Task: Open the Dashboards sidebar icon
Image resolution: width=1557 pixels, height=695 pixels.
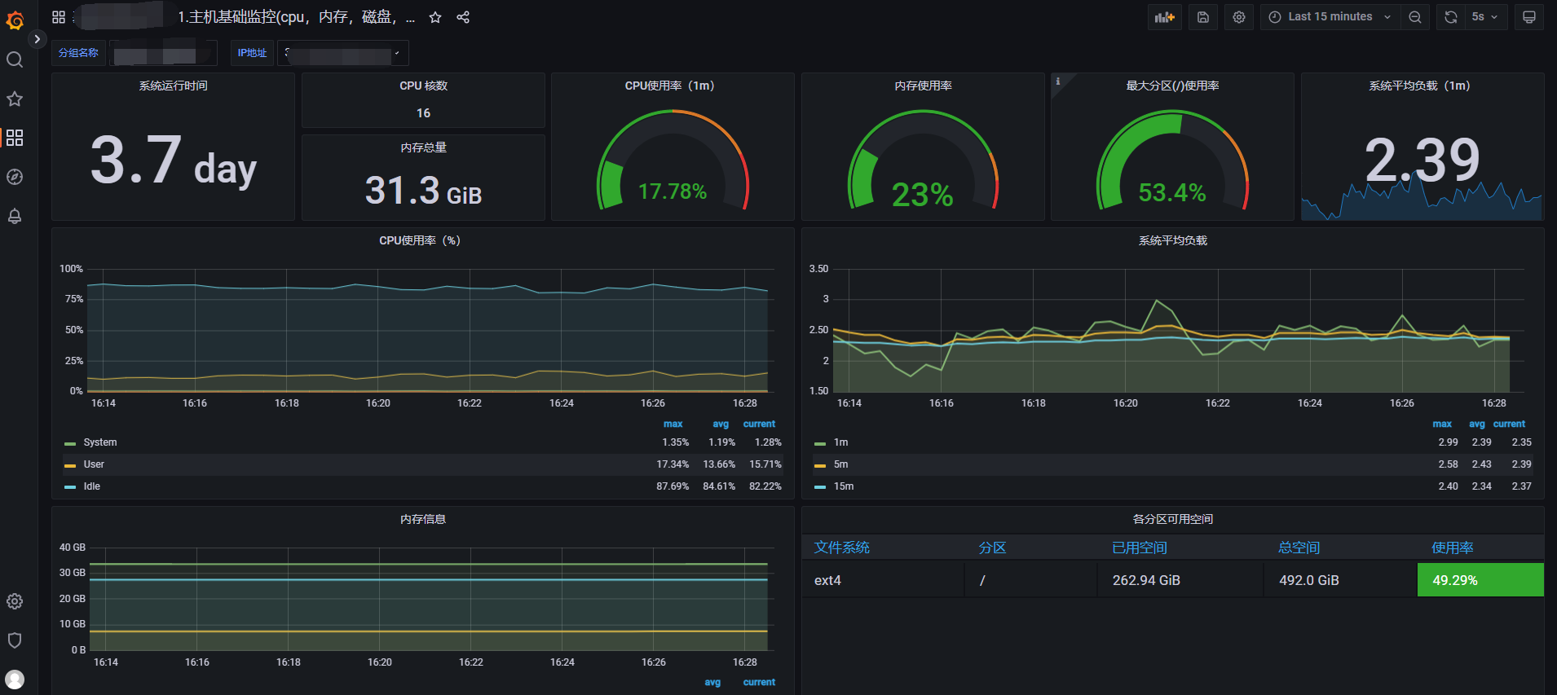Action: (x=15, y=138)
